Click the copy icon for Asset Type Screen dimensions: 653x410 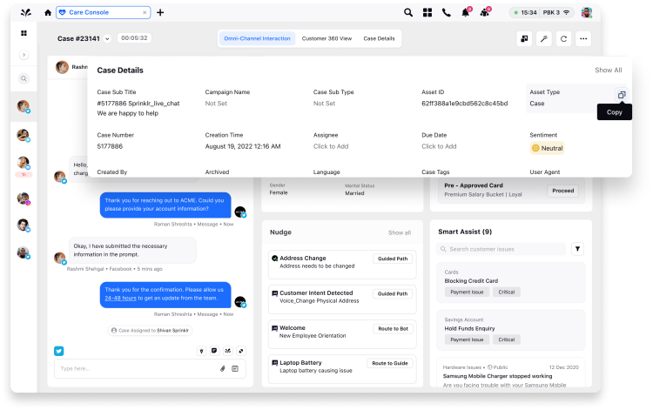pos(622,95)
